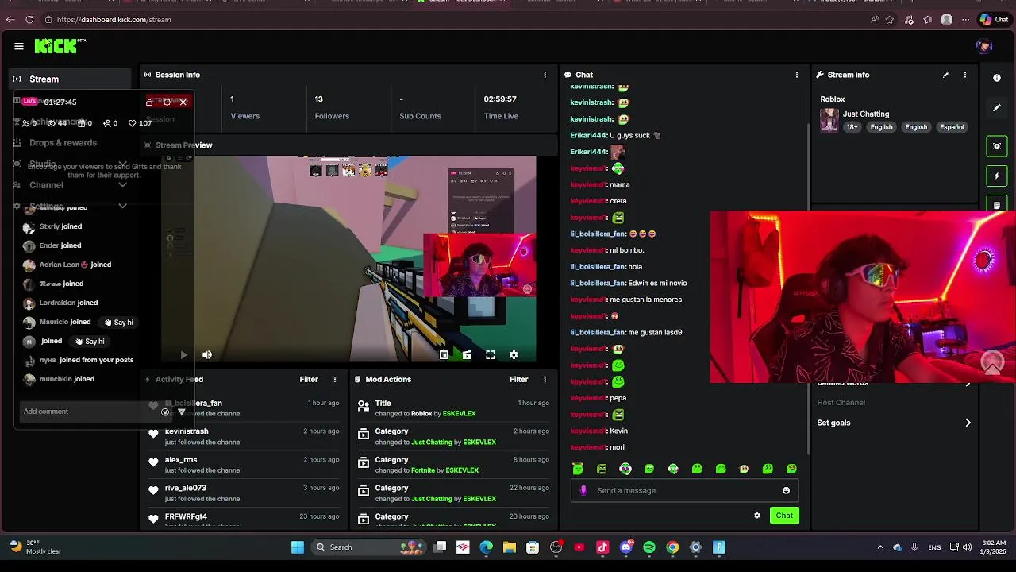This screenshot has width=1016, height=572.
Task: Edit stream info with the pencil icon
Action: 946,75
